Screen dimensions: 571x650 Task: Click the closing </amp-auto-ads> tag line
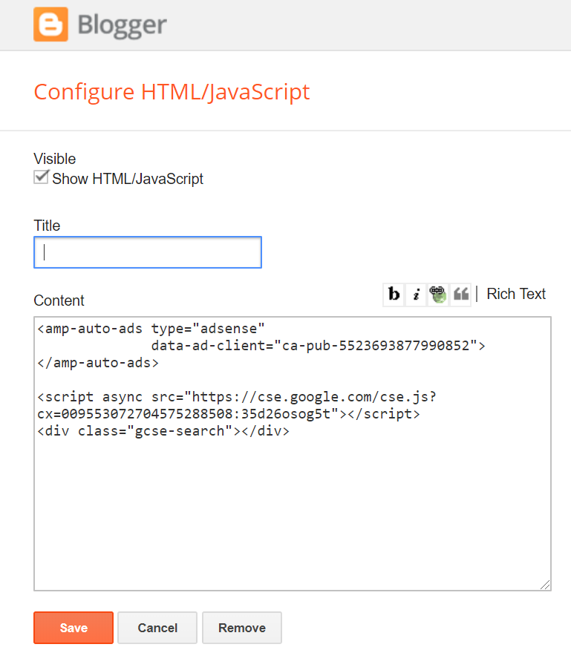tap(98, 363)
